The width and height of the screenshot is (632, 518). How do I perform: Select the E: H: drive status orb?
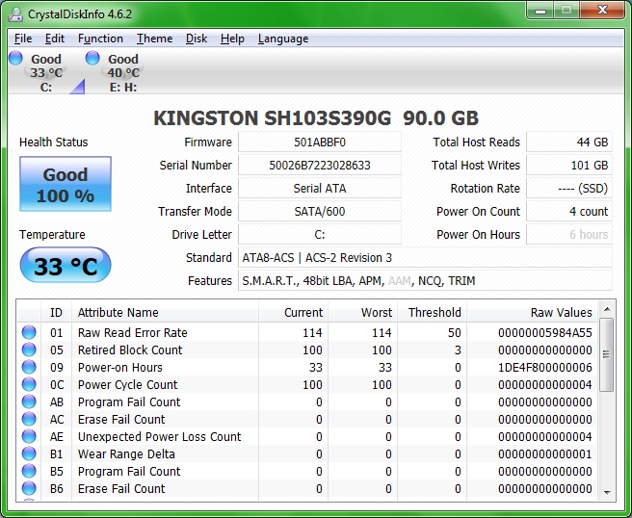[x=92, y=59]
